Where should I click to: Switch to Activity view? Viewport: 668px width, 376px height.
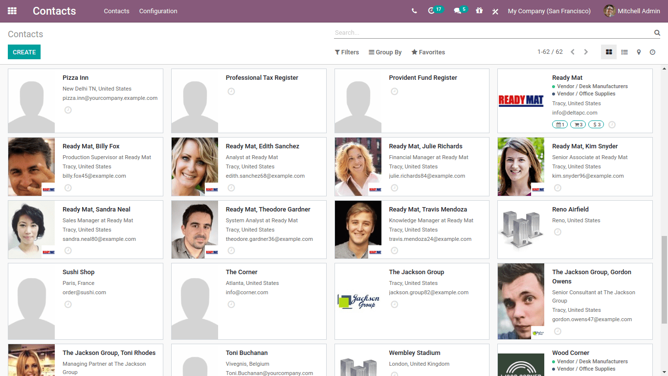point(652,52)
